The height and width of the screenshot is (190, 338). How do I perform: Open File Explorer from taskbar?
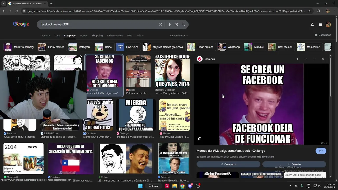175,186
